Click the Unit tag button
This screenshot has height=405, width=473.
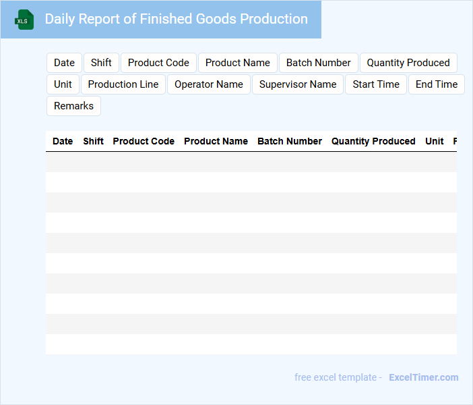click(x=63, y=84)
